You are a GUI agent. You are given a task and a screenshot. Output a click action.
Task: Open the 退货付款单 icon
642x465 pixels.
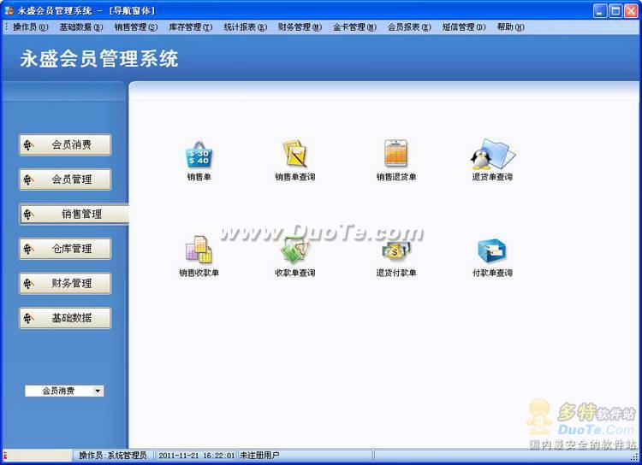[395, 251]
